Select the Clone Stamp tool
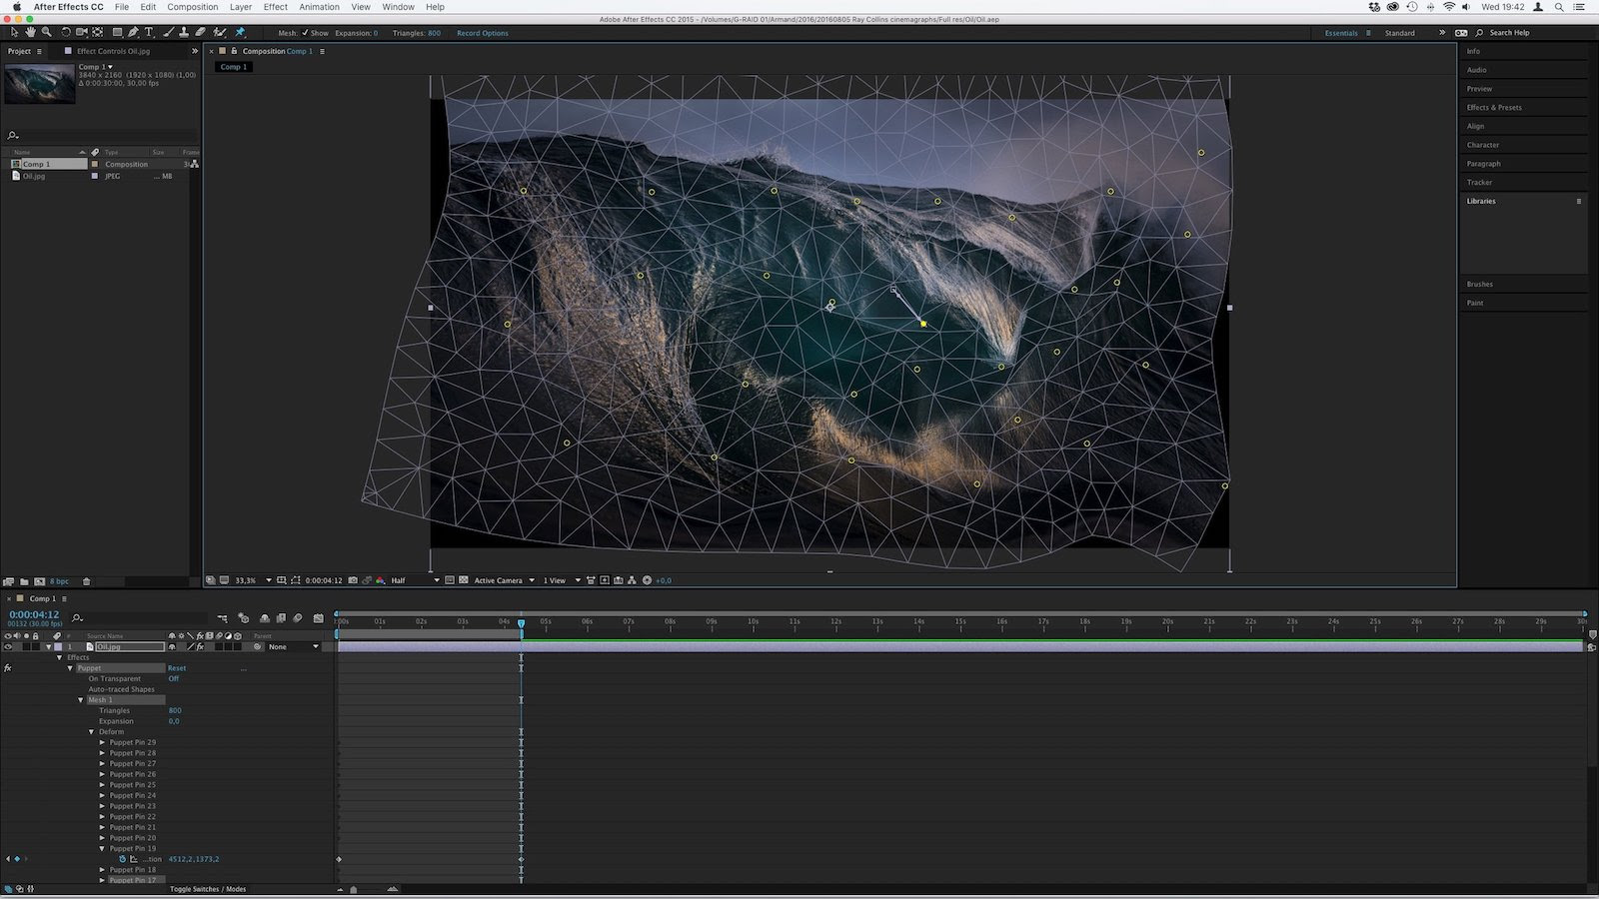The width and height of the screenshot is (1599, 899). click(184, 32)
